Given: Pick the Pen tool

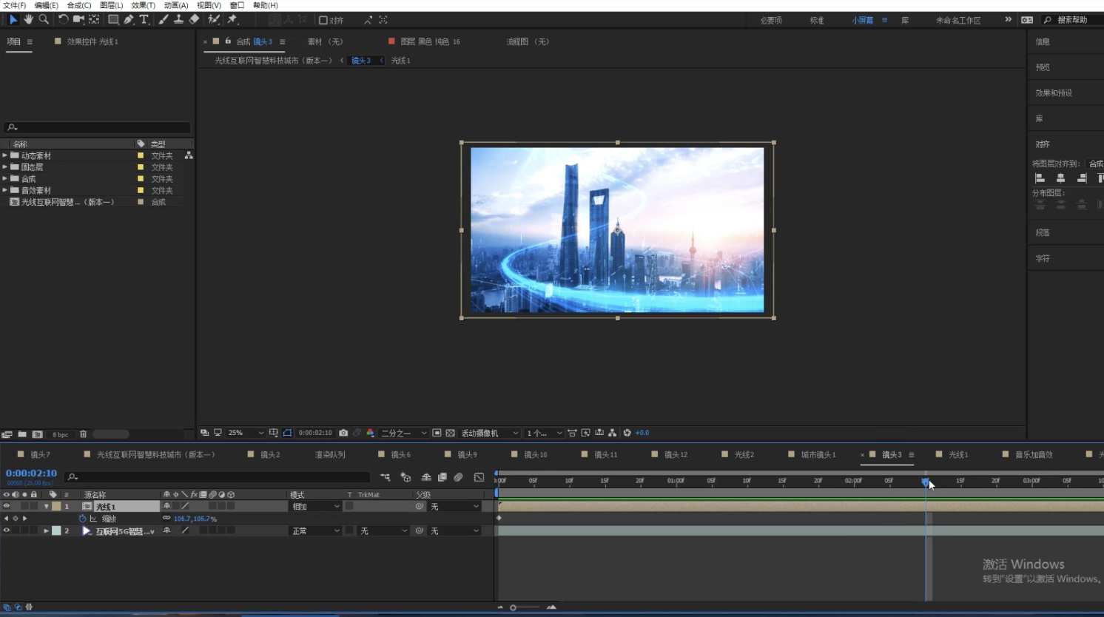Looking at the screenshot, I should point(129,20).
